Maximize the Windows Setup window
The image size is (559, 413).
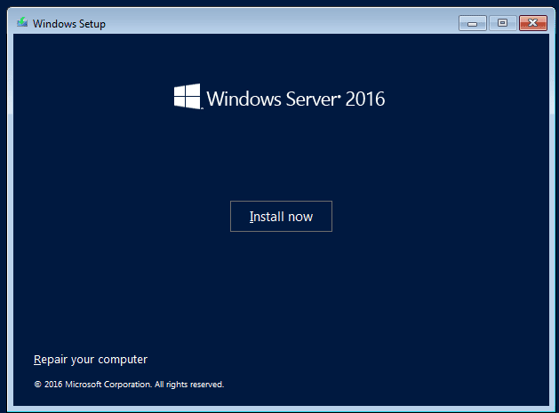coord(502,23)
